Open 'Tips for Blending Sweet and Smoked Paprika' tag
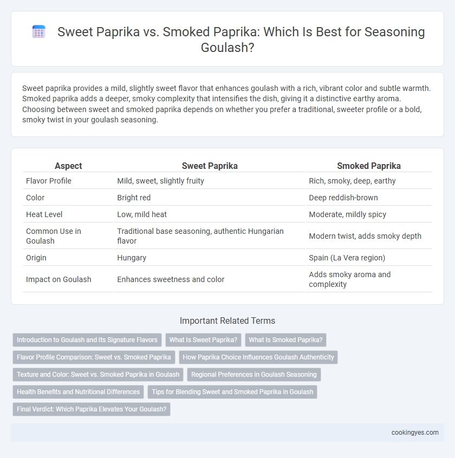 (x=232, y=392)
